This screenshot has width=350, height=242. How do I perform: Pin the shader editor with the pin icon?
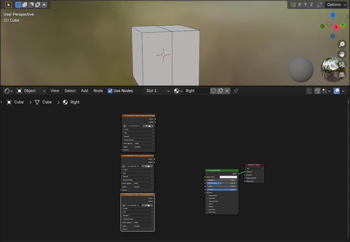(x=235, y=91)
